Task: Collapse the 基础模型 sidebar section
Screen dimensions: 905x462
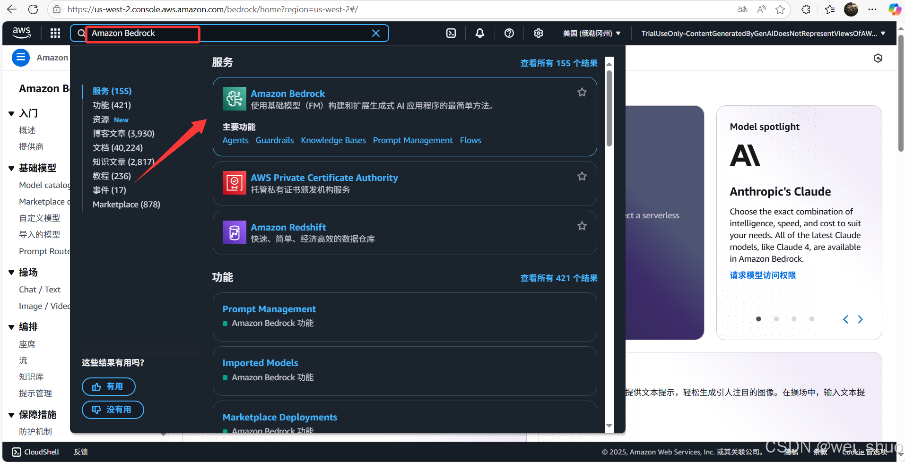Action: (11, 168)
